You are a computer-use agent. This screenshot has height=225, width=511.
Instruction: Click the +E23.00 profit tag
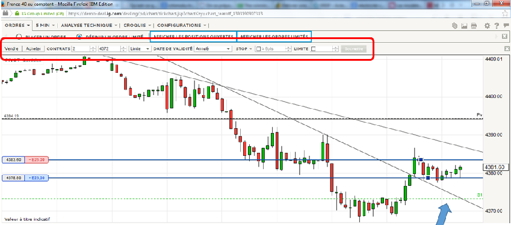(37, 178)
